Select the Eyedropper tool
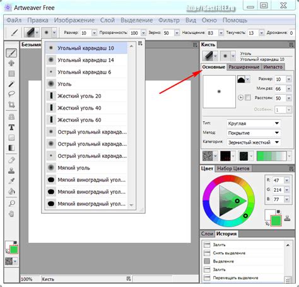The image size is (299, 287). click(x=11, y=180)
